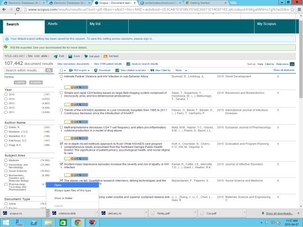Select the Medicine subject area filter
The height and width of the screenshot is (227, 303).
click(x=6, y=160)
